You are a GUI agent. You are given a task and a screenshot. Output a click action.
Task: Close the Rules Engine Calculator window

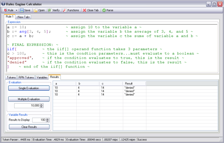pyautogui.click(x=220, y=4)
